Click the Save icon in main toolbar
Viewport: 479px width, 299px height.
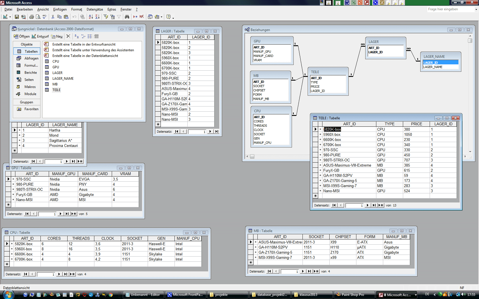click(17, 17)
